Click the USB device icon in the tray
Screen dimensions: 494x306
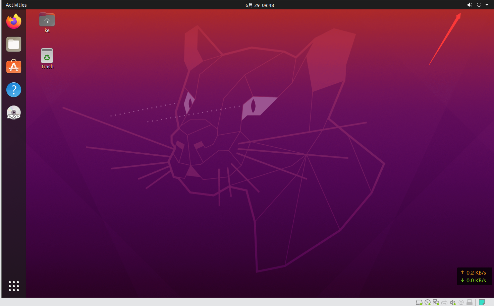point(469,302)
